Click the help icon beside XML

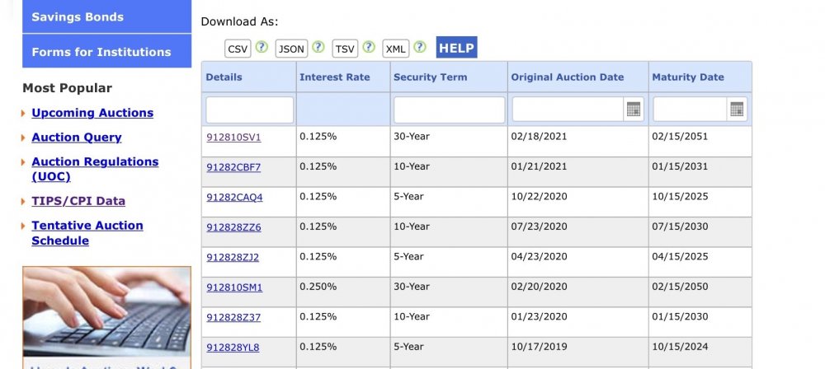[420, 48]
